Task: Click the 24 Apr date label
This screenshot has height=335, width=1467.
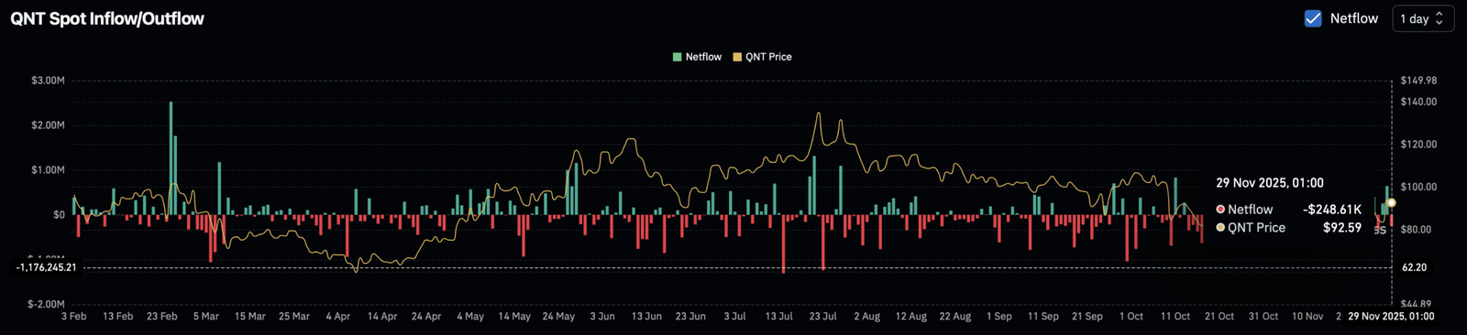Action: pos(426,317)
